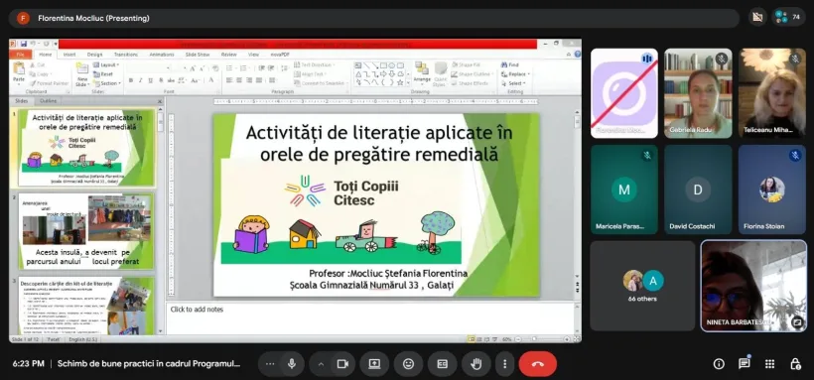Toggle closed captions in Meet
Screen dimensions: 814x380
pyautogui.click(x=443, y=364)
